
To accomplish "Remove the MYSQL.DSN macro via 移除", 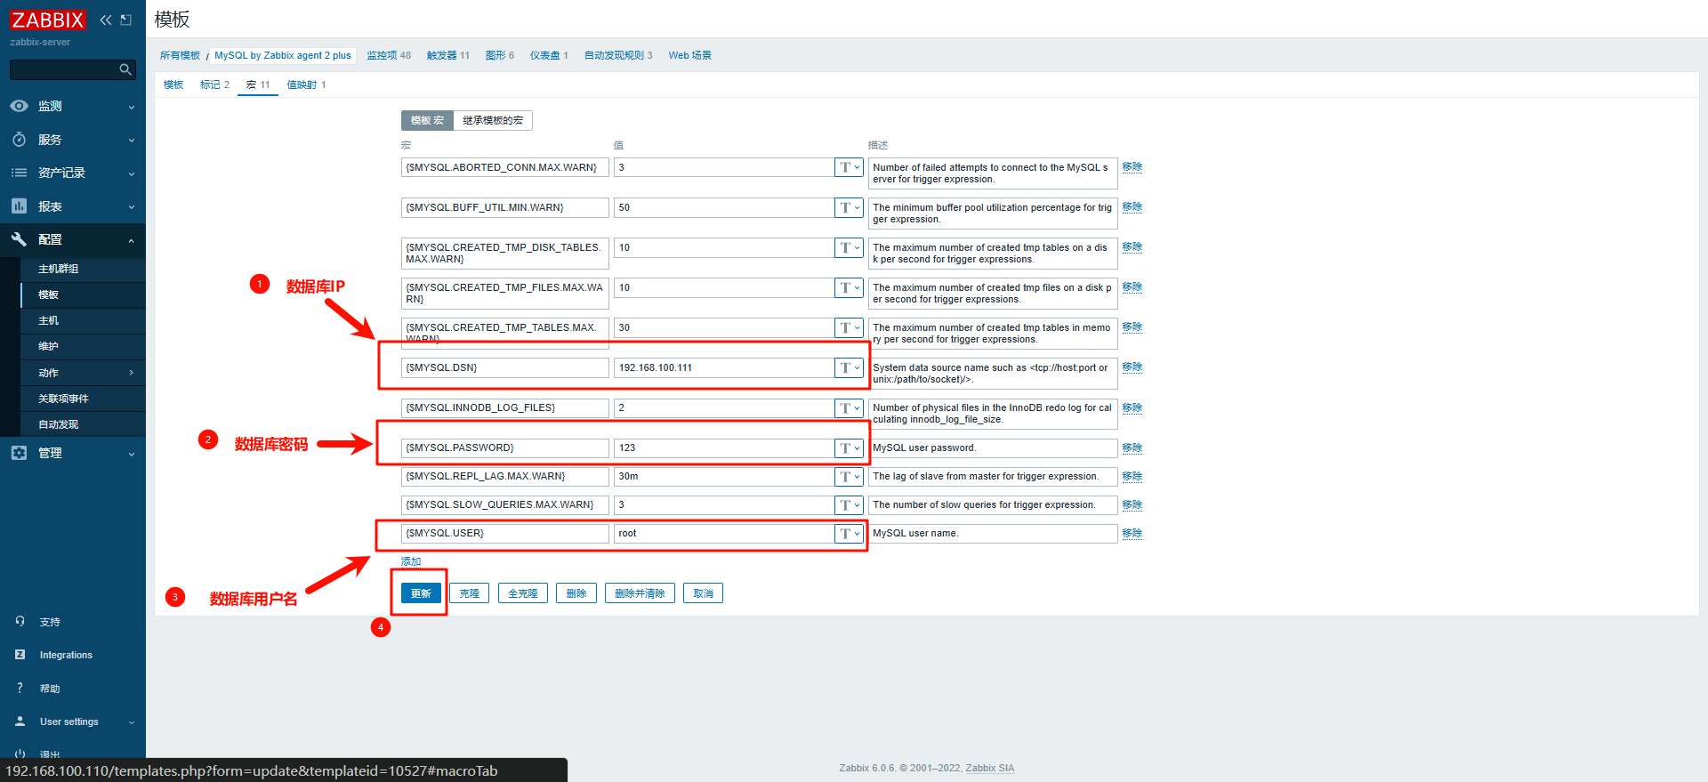I will (1132, 367).
